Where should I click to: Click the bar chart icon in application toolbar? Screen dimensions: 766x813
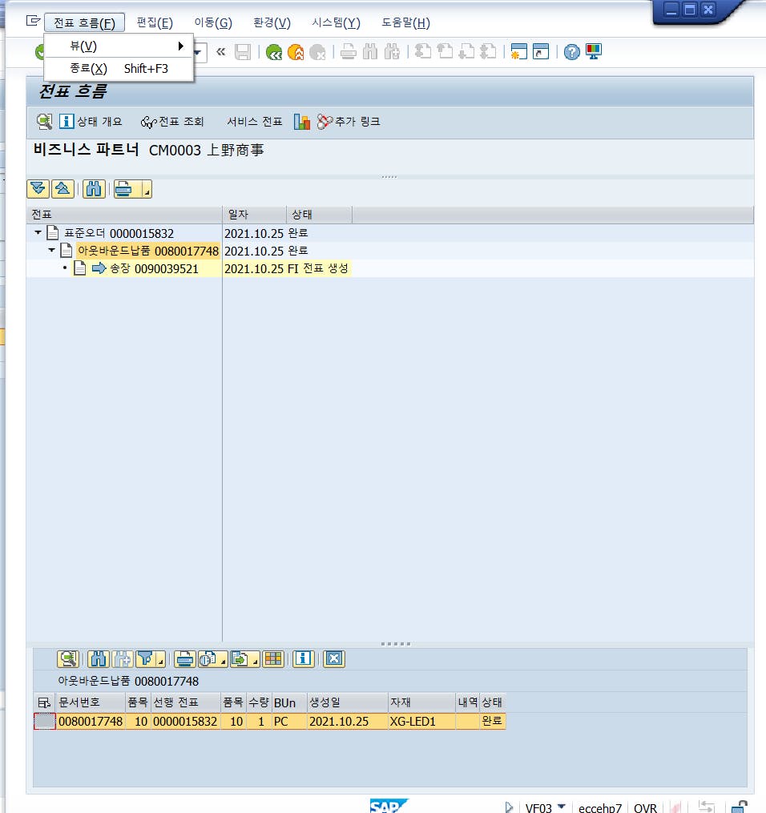[302, 122]
